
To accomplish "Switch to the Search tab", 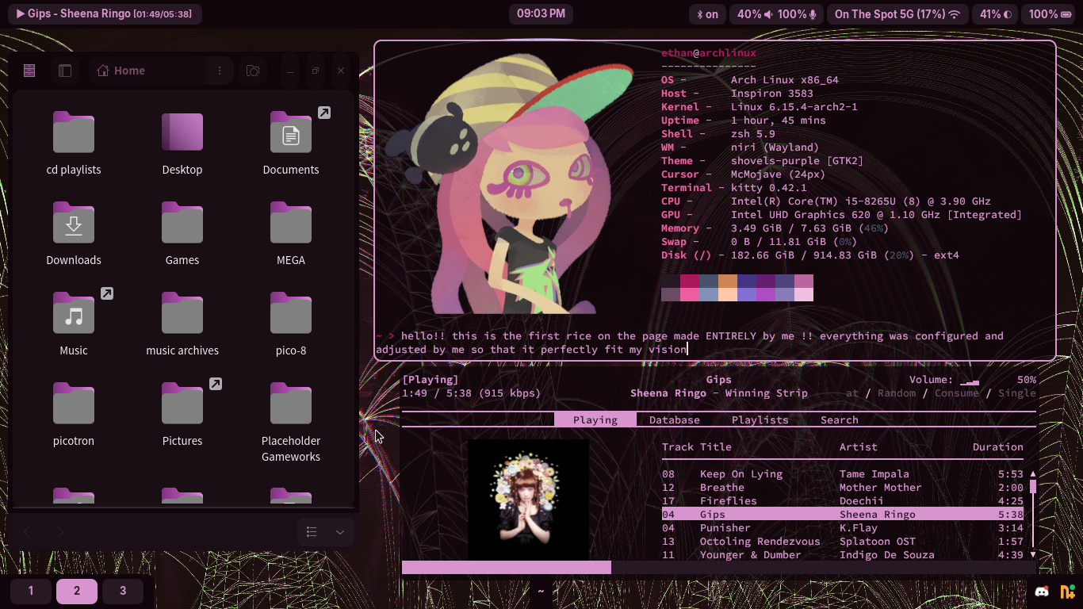I will 840,420.
